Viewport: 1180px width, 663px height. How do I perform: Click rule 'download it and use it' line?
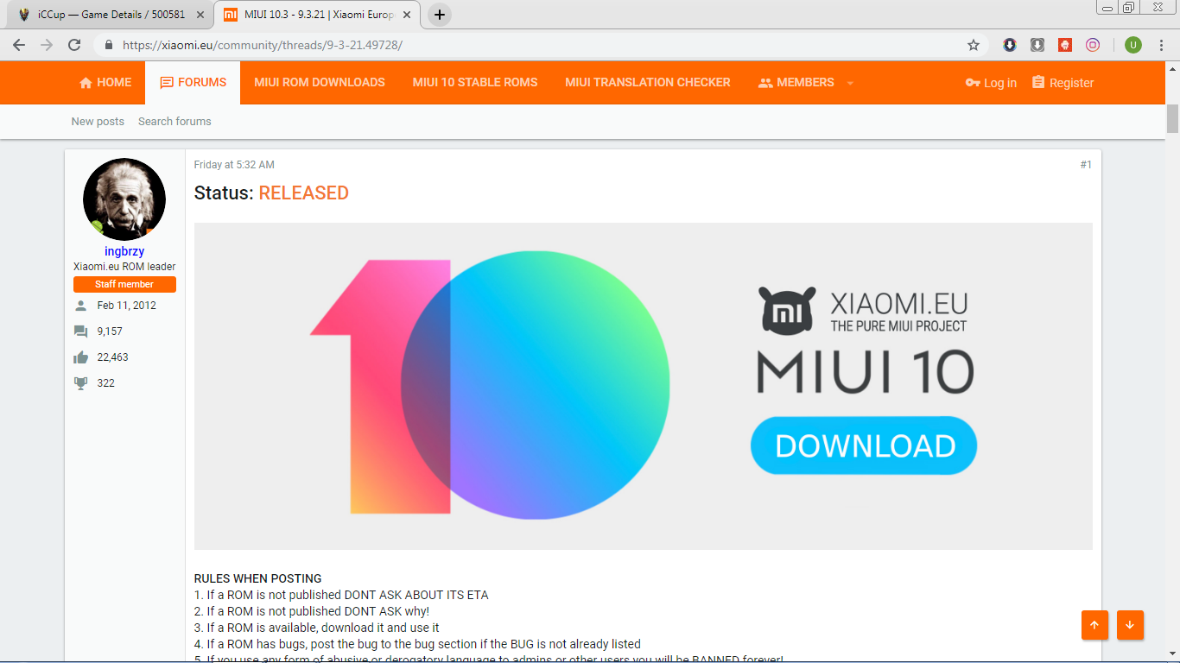pos(316,628)
